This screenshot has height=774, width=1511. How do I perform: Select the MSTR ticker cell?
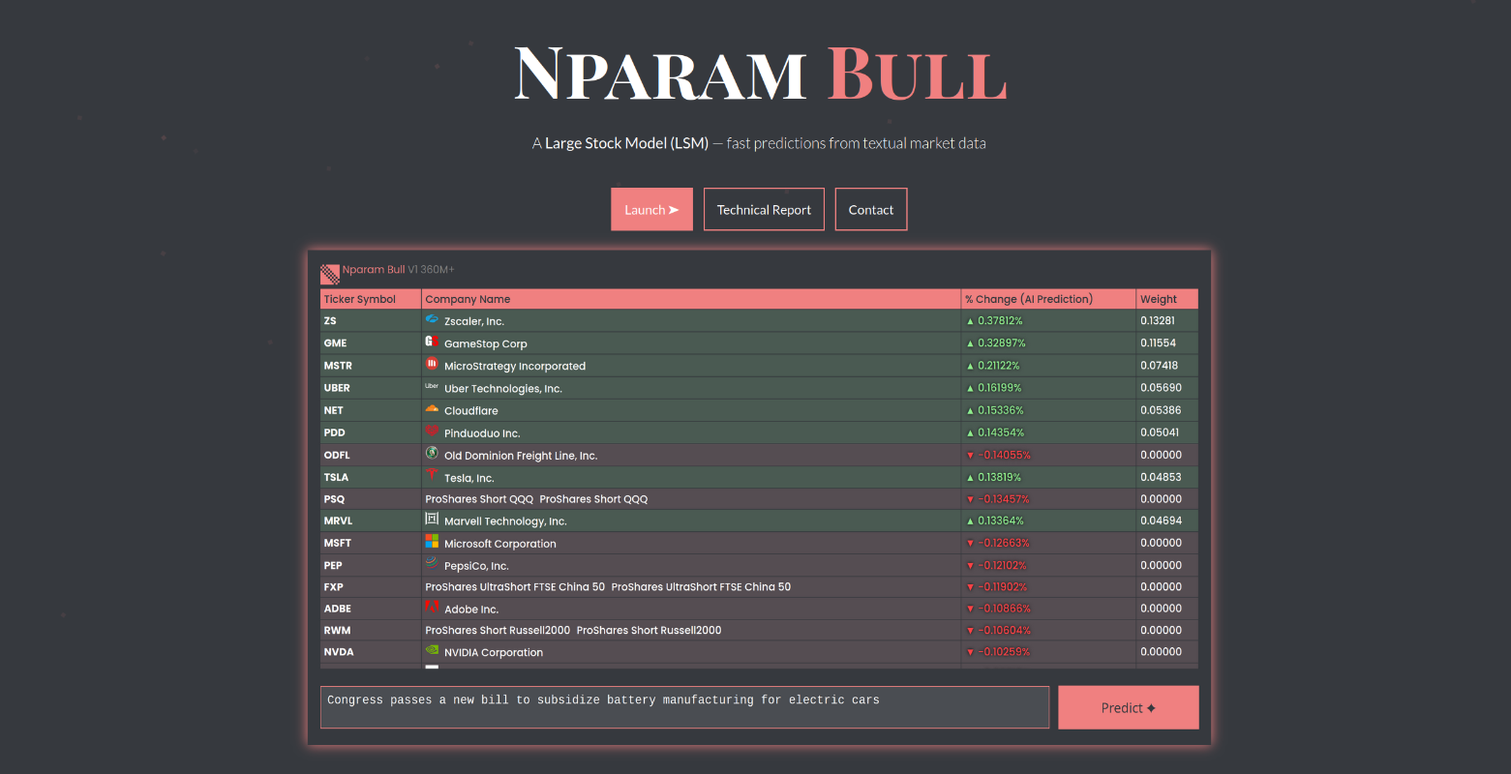click(x=371, y=366)
